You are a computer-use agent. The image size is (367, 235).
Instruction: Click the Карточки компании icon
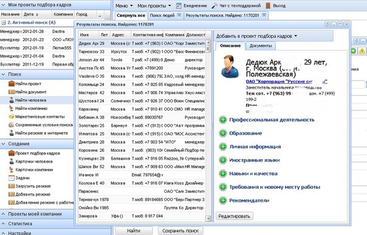[x=11, y=169]
